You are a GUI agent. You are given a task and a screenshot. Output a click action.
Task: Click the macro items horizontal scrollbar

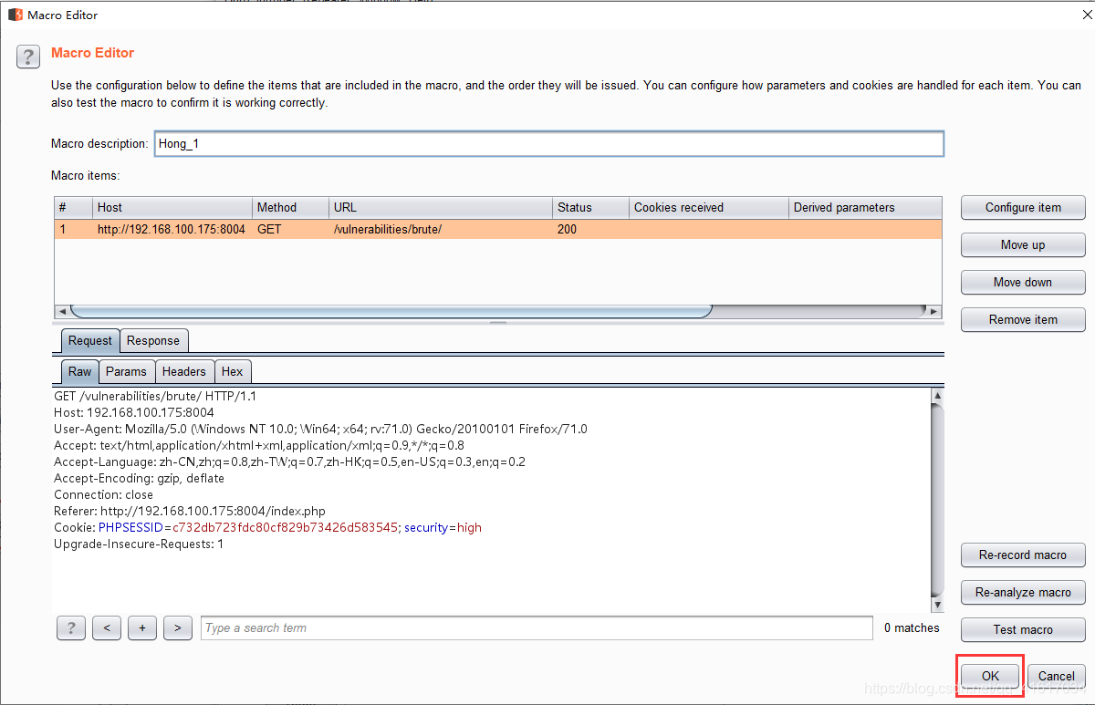(x=391, y=311)
